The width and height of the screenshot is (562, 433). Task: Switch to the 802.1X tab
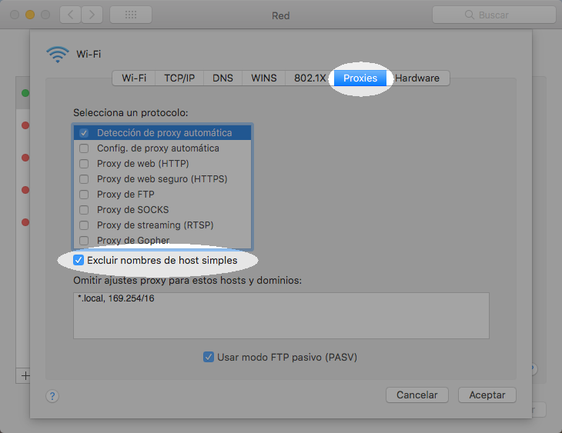309,78
